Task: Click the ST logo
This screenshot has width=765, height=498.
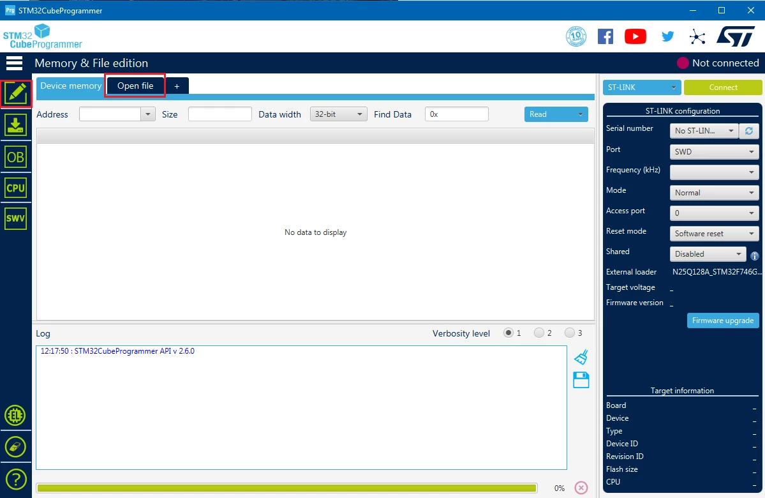Action: (736, 36)
